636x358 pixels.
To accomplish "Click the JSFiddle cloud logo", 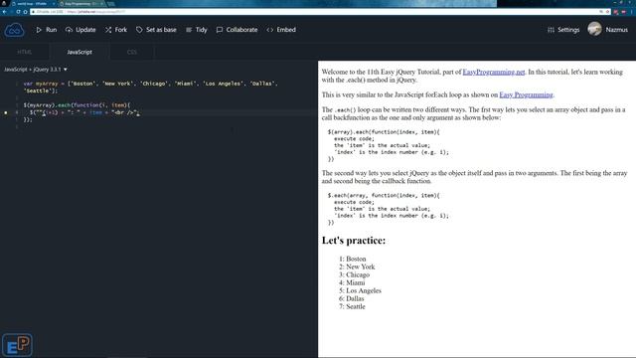I will coord(14,30).
